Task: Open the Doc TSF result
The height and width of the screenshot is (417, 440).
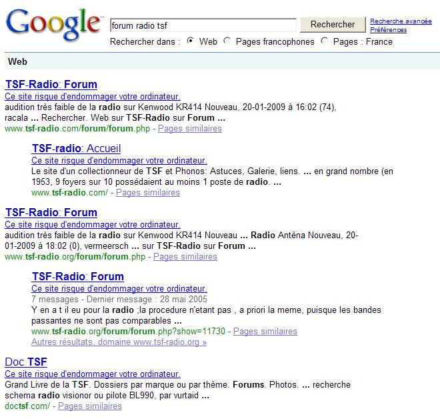Action: click(26, 362)
